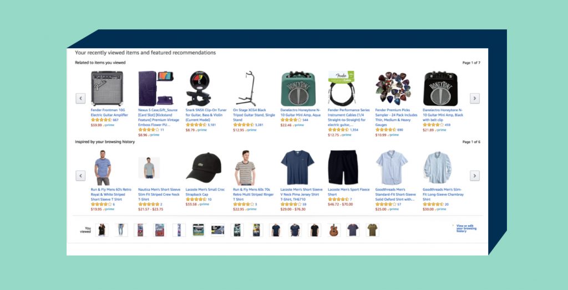Image resolution: width=568 pixels, height=290 pixels.
Task: Go back in browsing history recommendations carousel
Action: [x=80, y=176]
